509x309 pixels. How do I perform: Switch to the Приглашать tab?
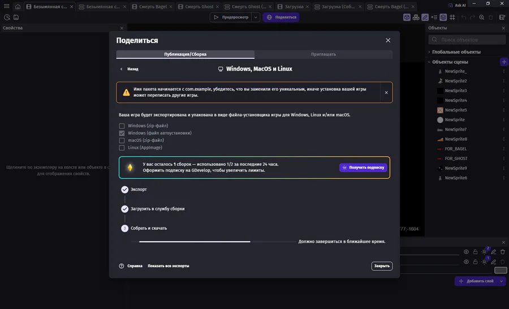[323, 54]
